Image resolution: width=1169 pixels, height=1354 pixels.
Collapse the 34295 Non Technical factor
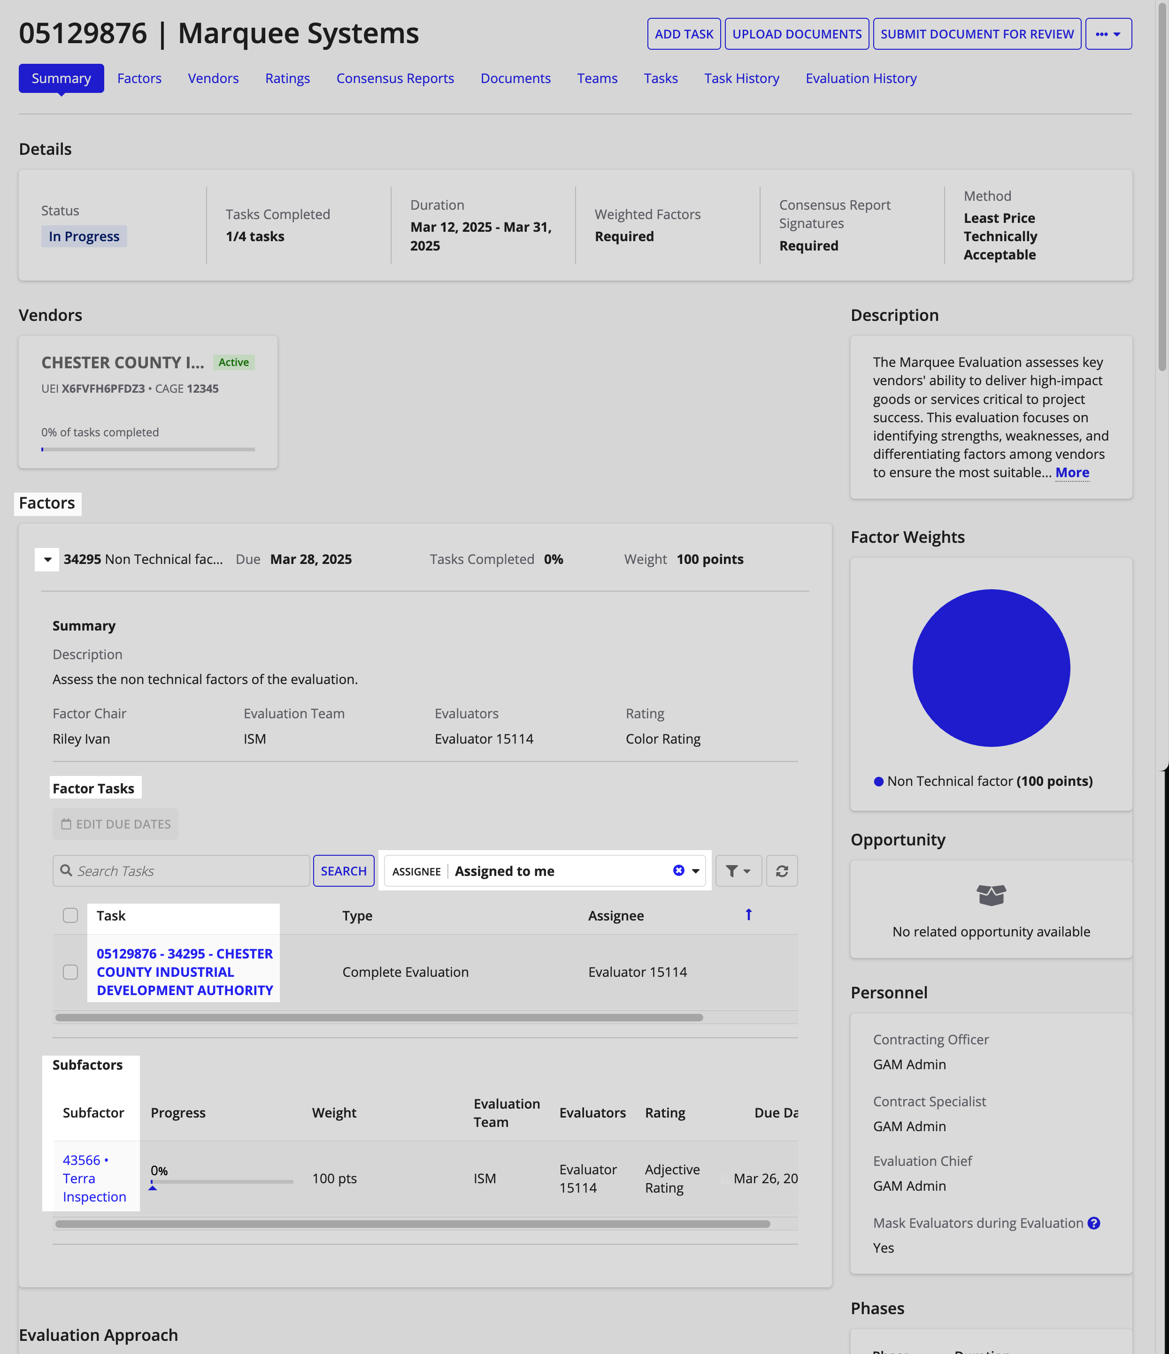pyautogui.click(x=47, y=559)
